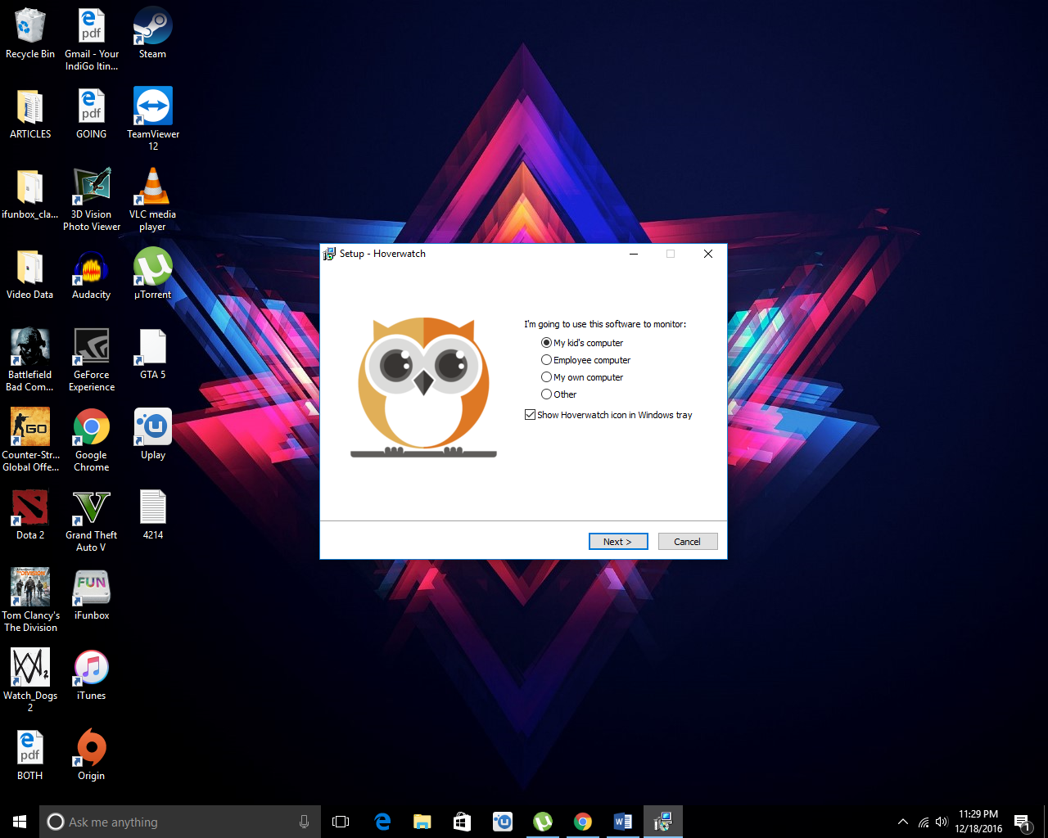The image size is (1048, 838).
Task: Select the Video Data folder icon
Action: (x=30, y=274)
